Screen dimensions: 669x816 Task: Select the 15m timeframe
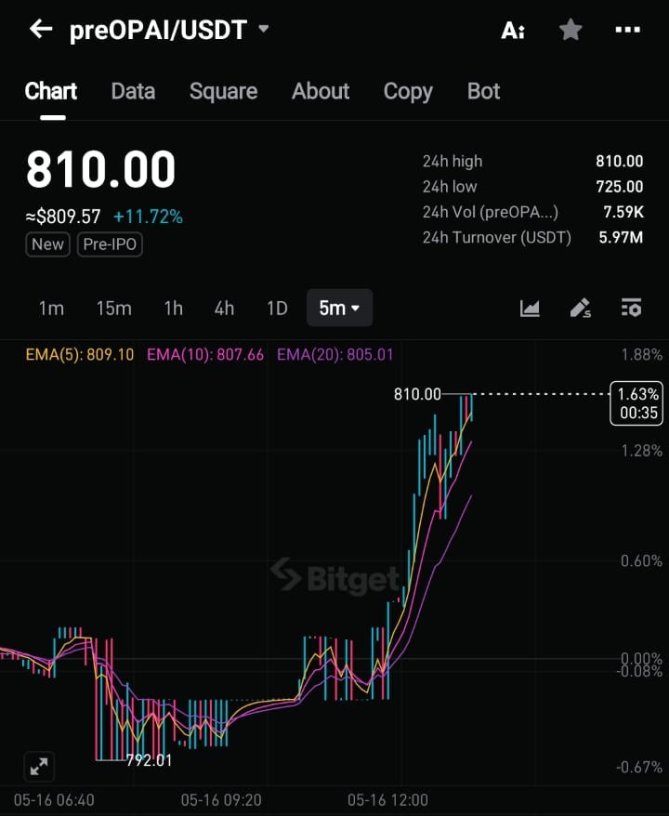114,308
